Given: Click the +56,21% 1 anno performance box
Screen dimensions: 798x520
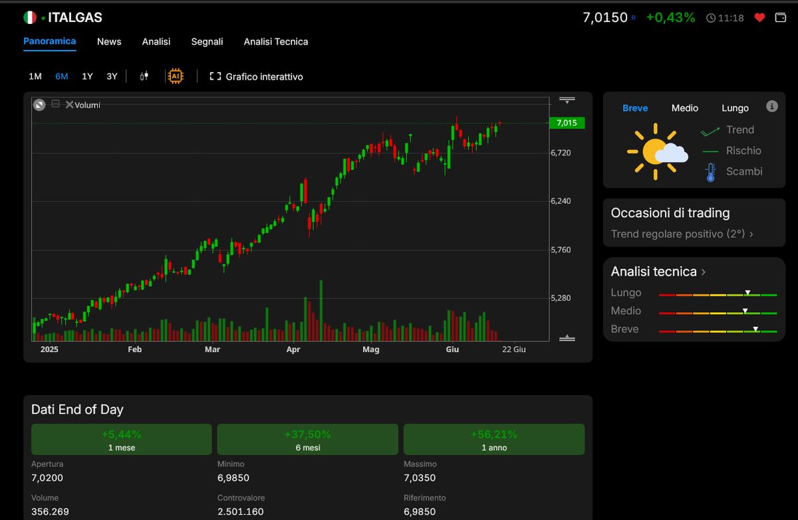Looking at the screenshot, I should [494, 440].
